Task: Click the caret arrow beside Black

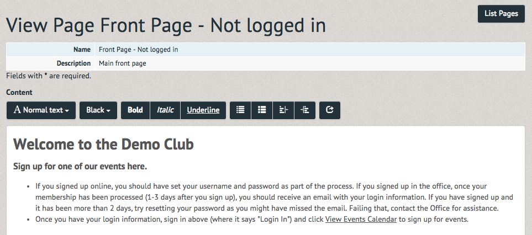Action: tap(108, 111)
